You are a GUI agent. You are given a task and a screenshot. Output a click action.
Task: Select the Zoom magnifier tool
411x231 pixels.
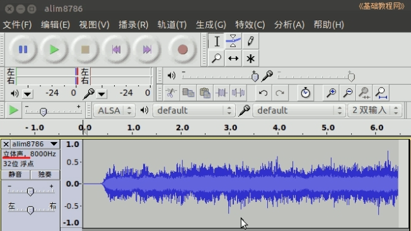[216, 58]
